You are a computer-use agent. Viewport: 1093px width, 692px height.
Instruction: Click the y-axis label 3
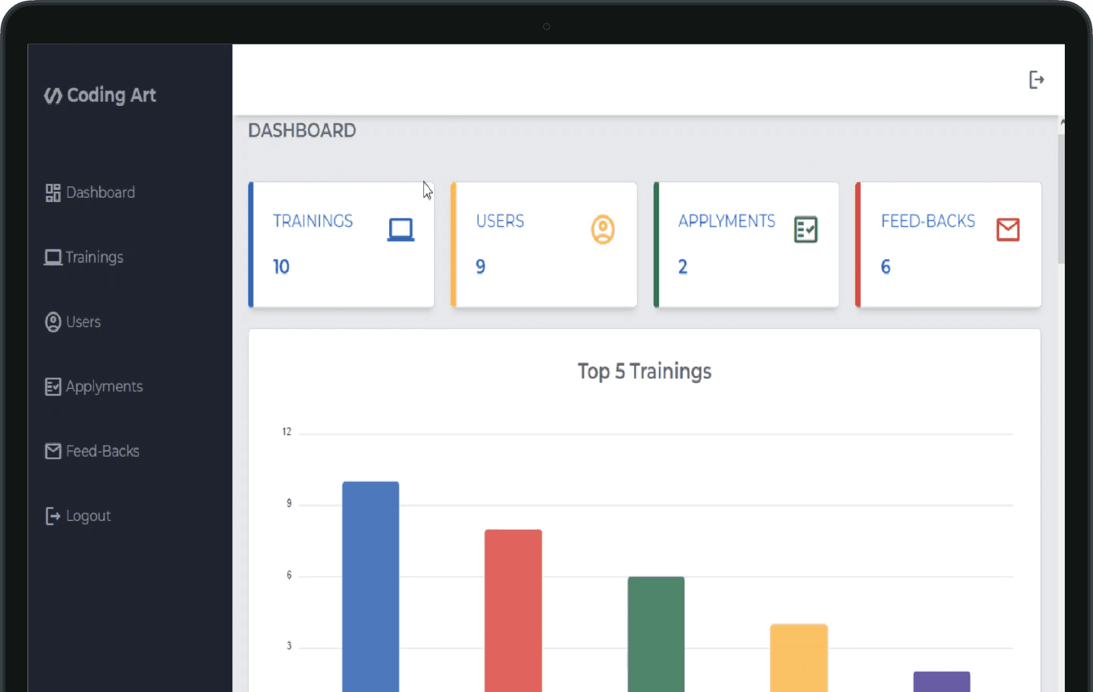[x=289, y=646]
